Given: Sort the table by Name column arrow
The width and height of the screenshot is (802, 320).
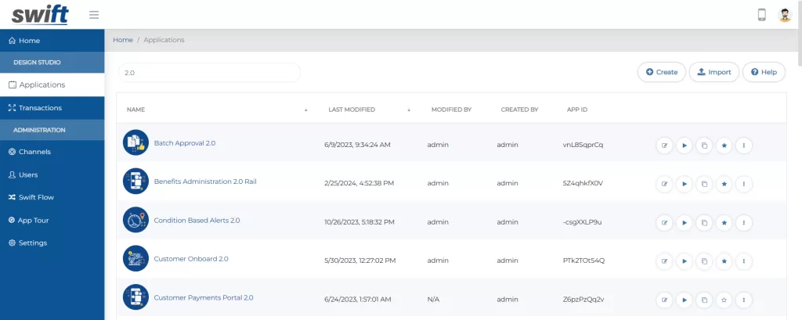Looking at the screenshot, I should (306, 110).
